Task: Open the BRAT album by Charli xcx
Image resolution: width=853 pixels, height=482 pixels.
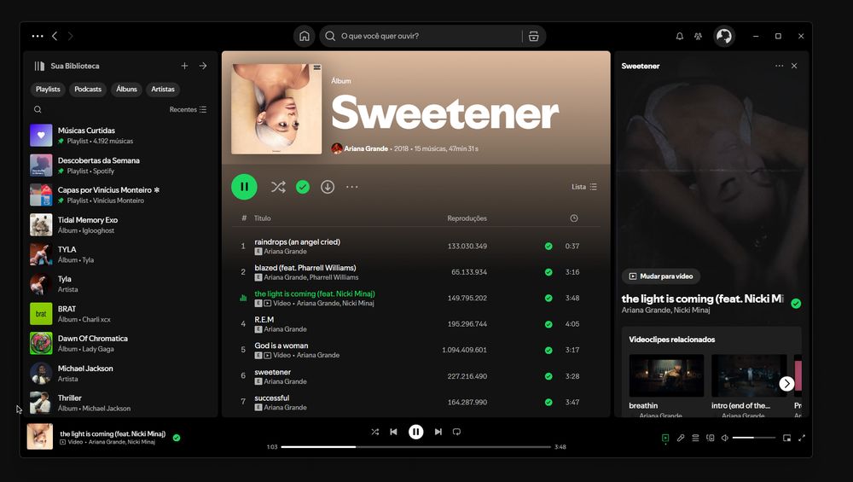Action: [121, 314]
